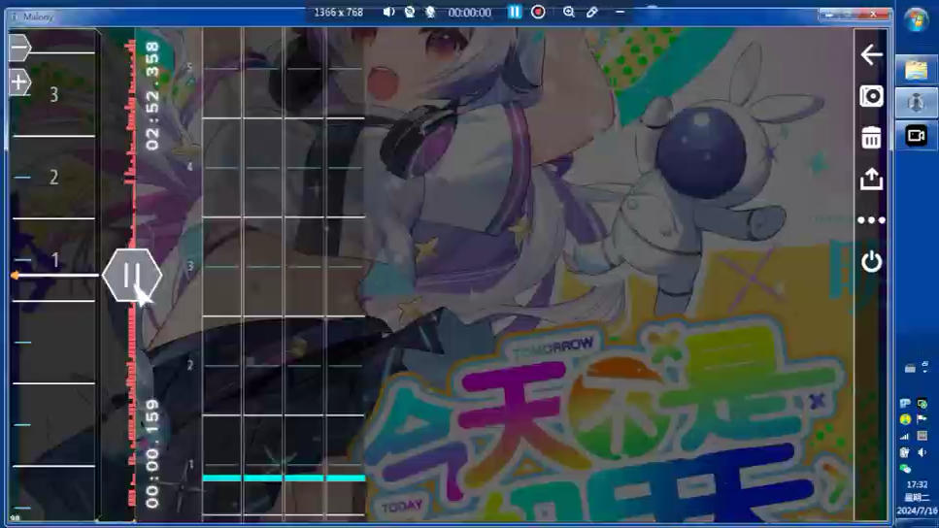Click the Action Center flag tray icon
The image size is (939, 528).
coord(922,419)
